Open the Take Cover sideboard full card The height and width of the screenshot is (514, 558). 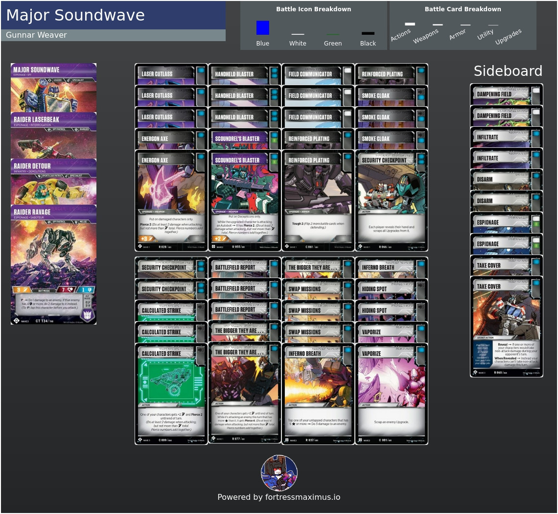point(507,327)
